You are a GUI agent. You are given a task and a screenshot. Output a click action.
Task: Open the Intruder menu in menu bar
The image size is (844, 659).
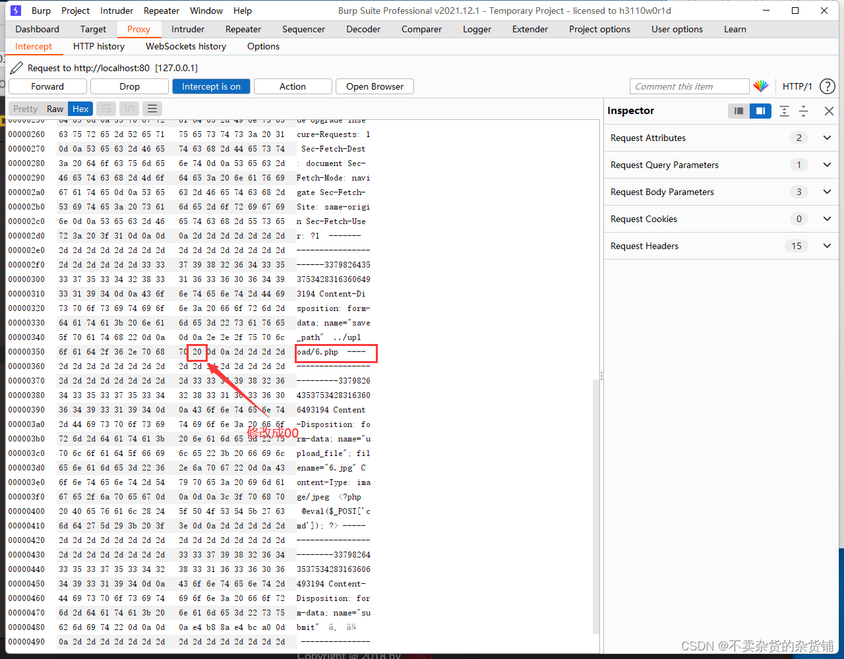pos(117,11)
